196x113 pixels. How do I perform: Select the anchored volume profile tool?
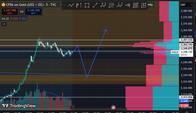pos(128,5)
